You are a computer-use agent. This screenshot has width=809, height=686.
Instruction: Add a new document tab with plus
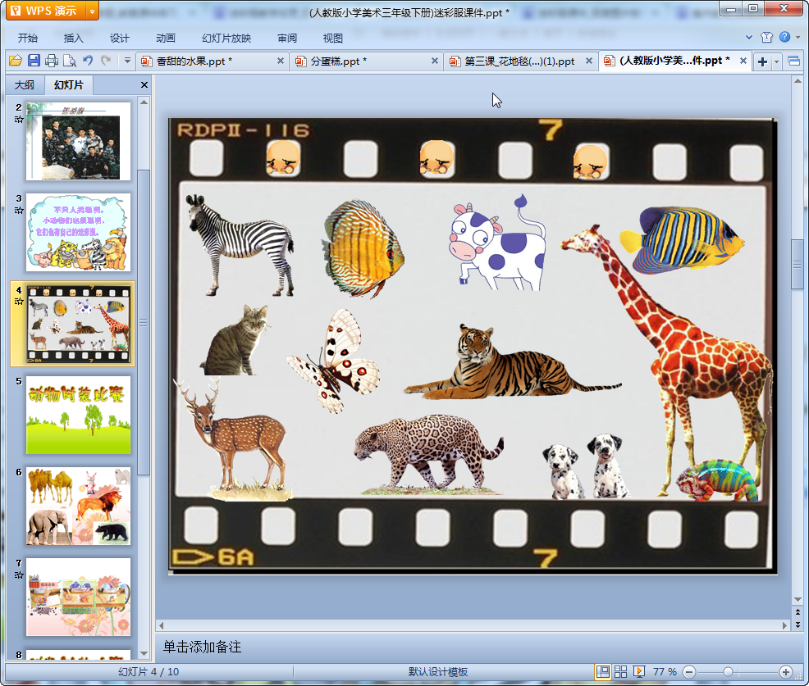[x=762, y=61]
